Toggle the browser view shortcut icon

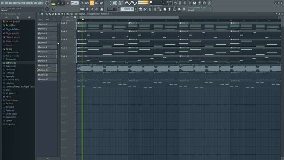[160, 9]
